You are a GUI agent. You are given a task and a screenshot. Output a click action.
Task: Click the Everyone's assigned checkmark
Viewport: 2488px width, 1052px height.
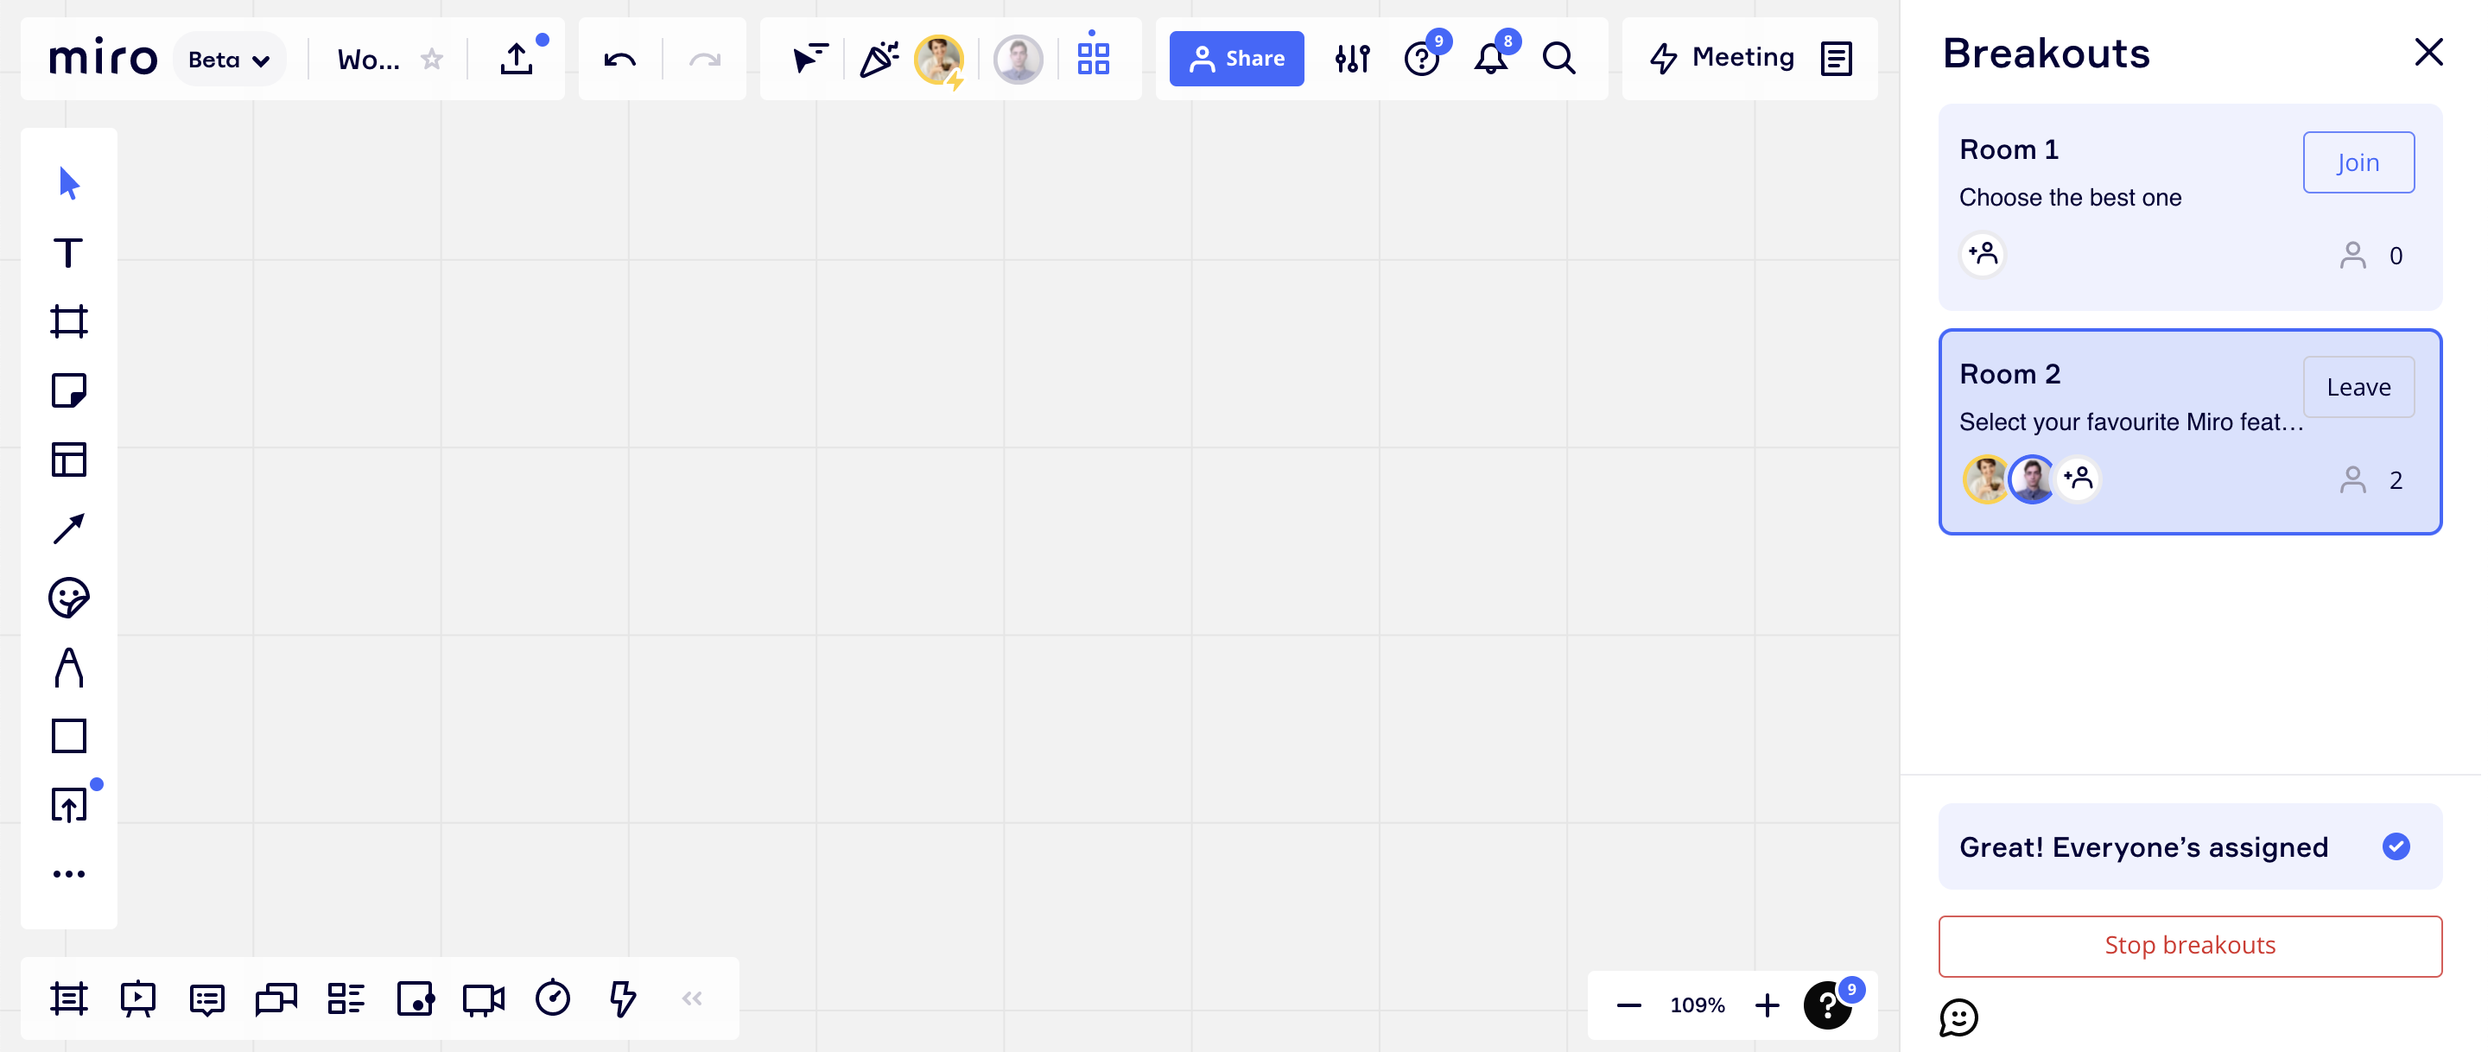(2396, 847)
